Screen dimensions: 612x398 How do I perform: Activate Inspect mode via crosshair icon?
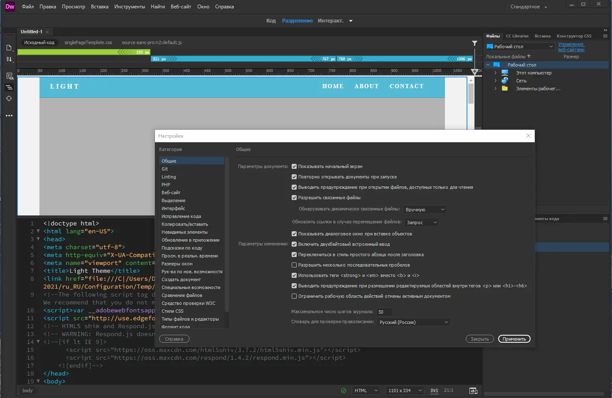(x=9, y=99)
